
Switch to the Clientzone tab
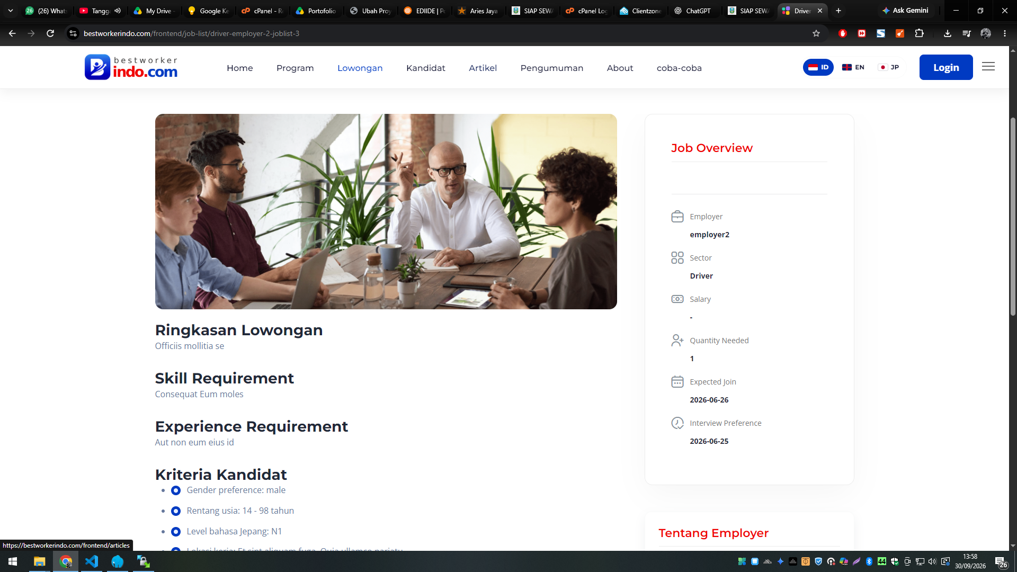click(x=641, y=11)
